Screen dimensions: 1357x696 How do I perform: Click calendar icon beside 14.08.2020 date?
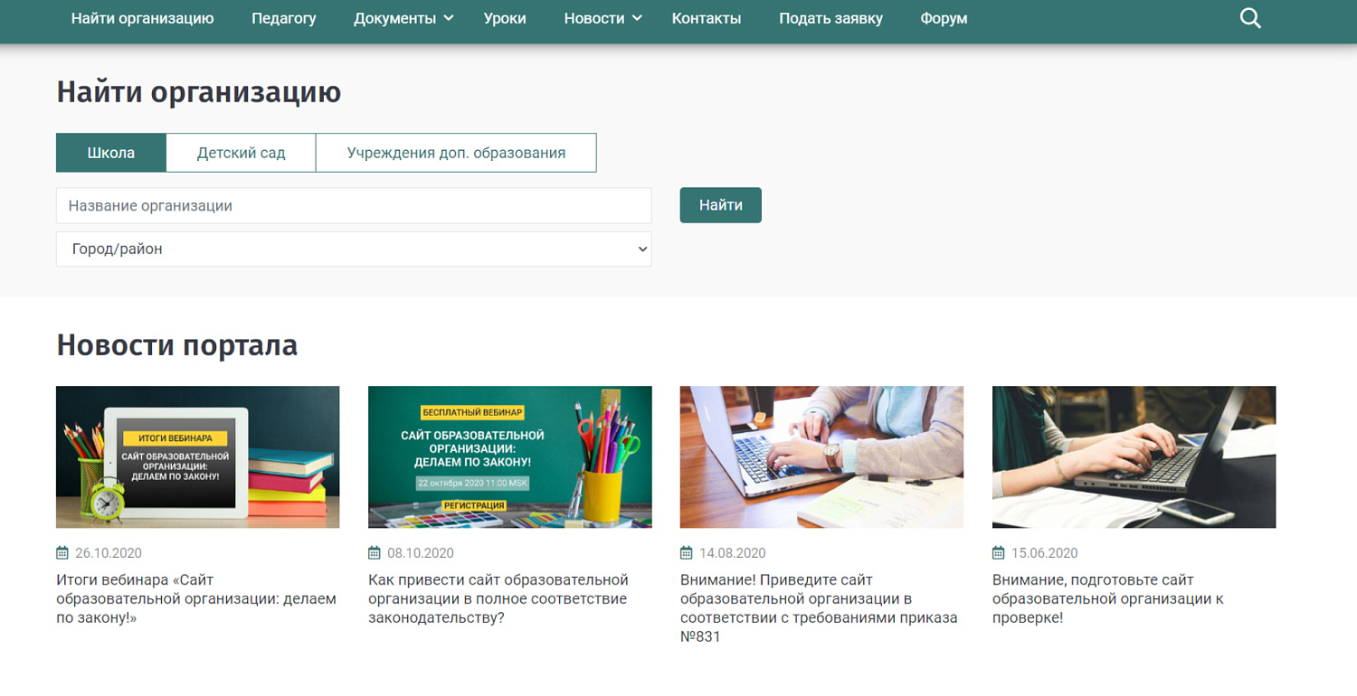click(x=687, y=553)
